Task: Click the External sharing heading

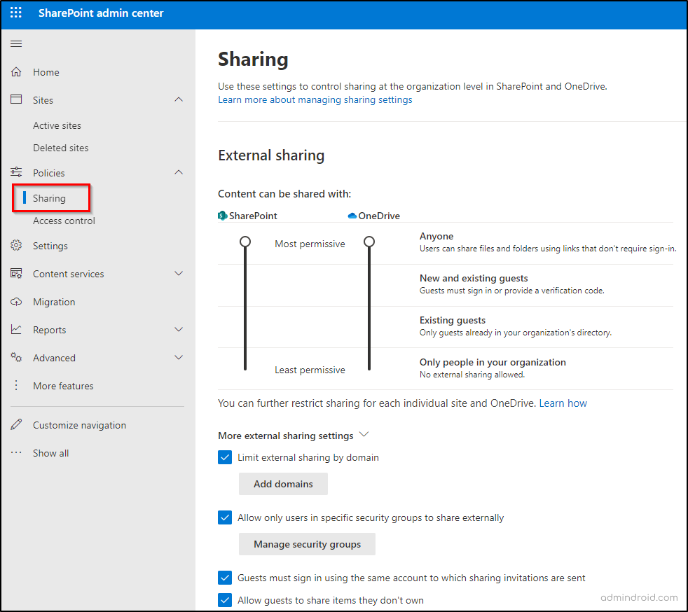Action: click(x=271, y=155)
